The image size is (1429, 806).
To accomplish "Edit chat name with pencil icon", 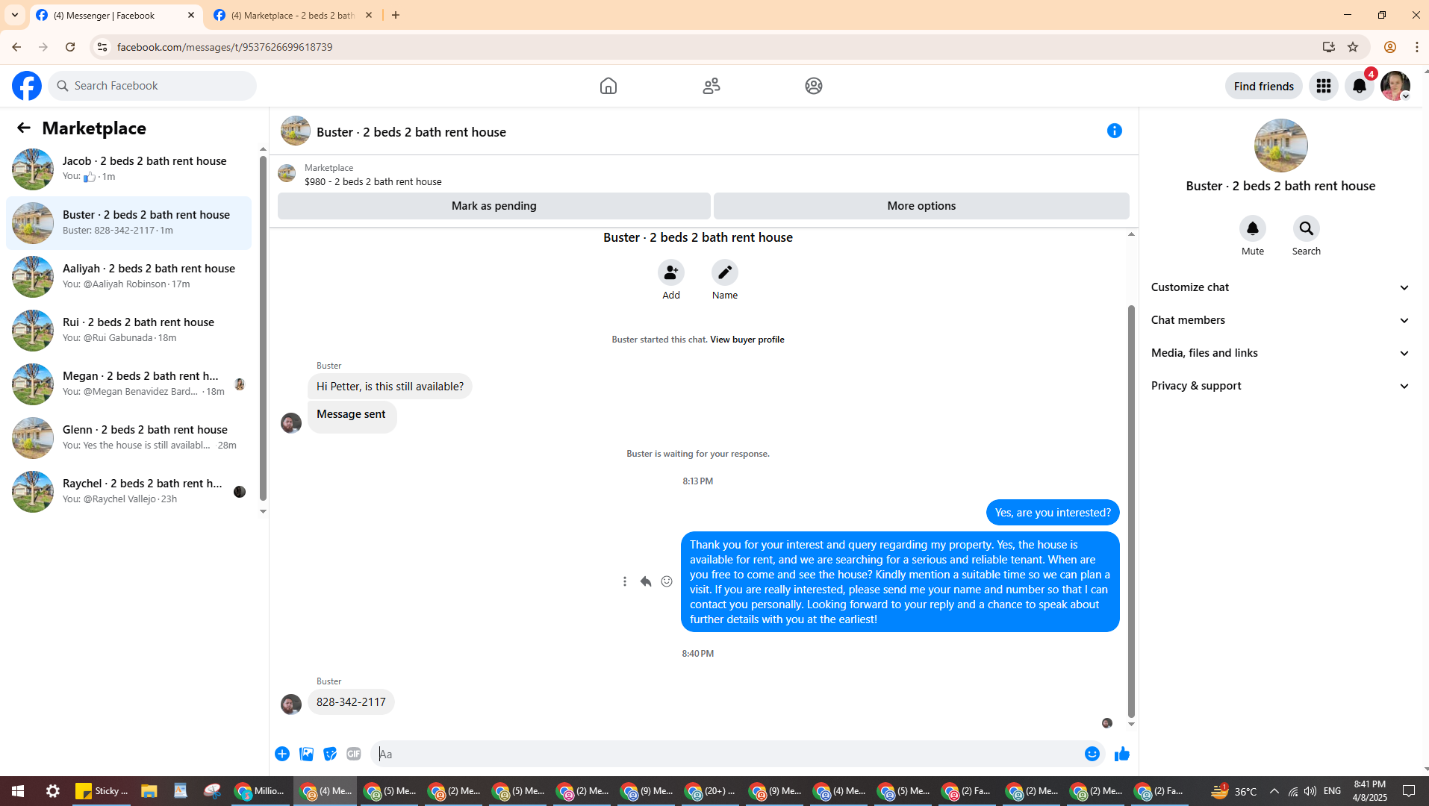I will tap(725, 272).
